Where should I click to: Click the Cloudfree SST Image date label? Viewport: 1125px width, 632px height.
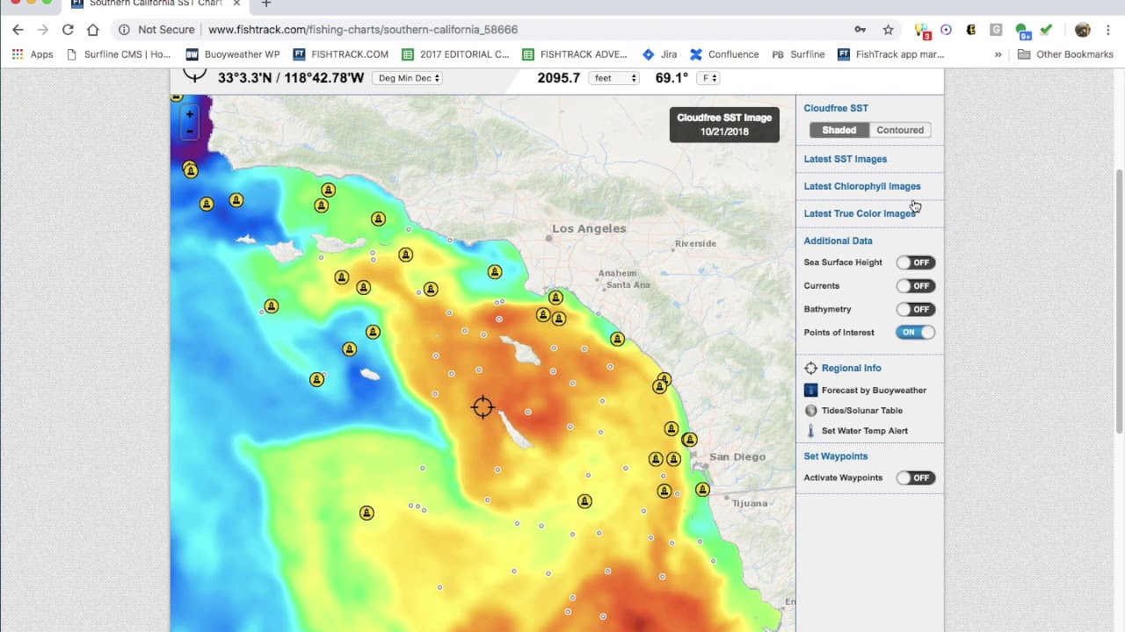point(724,125)
